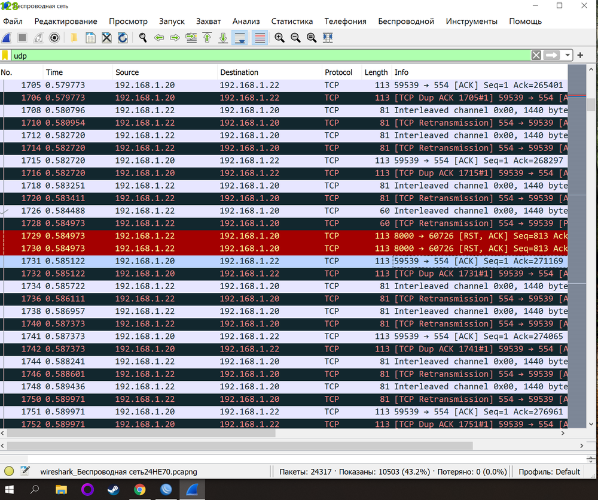The width and height of the screenshot is (598, 500).
Task: Open the Анализ menu
Action: coord(246,21)
